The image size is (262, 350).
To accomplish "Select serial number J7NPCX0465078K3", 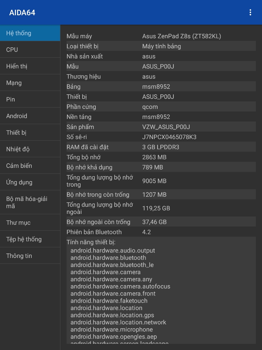I will (169, 137).
